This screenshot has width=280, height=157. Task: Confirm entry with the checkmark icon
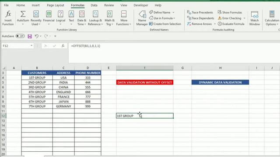54,46
